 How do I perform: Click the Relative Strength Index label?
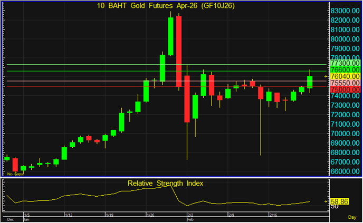coord(165,183)
